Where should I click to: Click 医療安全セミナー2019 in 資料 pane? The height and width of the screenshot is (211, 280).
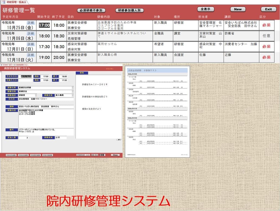tap(95, 84)
